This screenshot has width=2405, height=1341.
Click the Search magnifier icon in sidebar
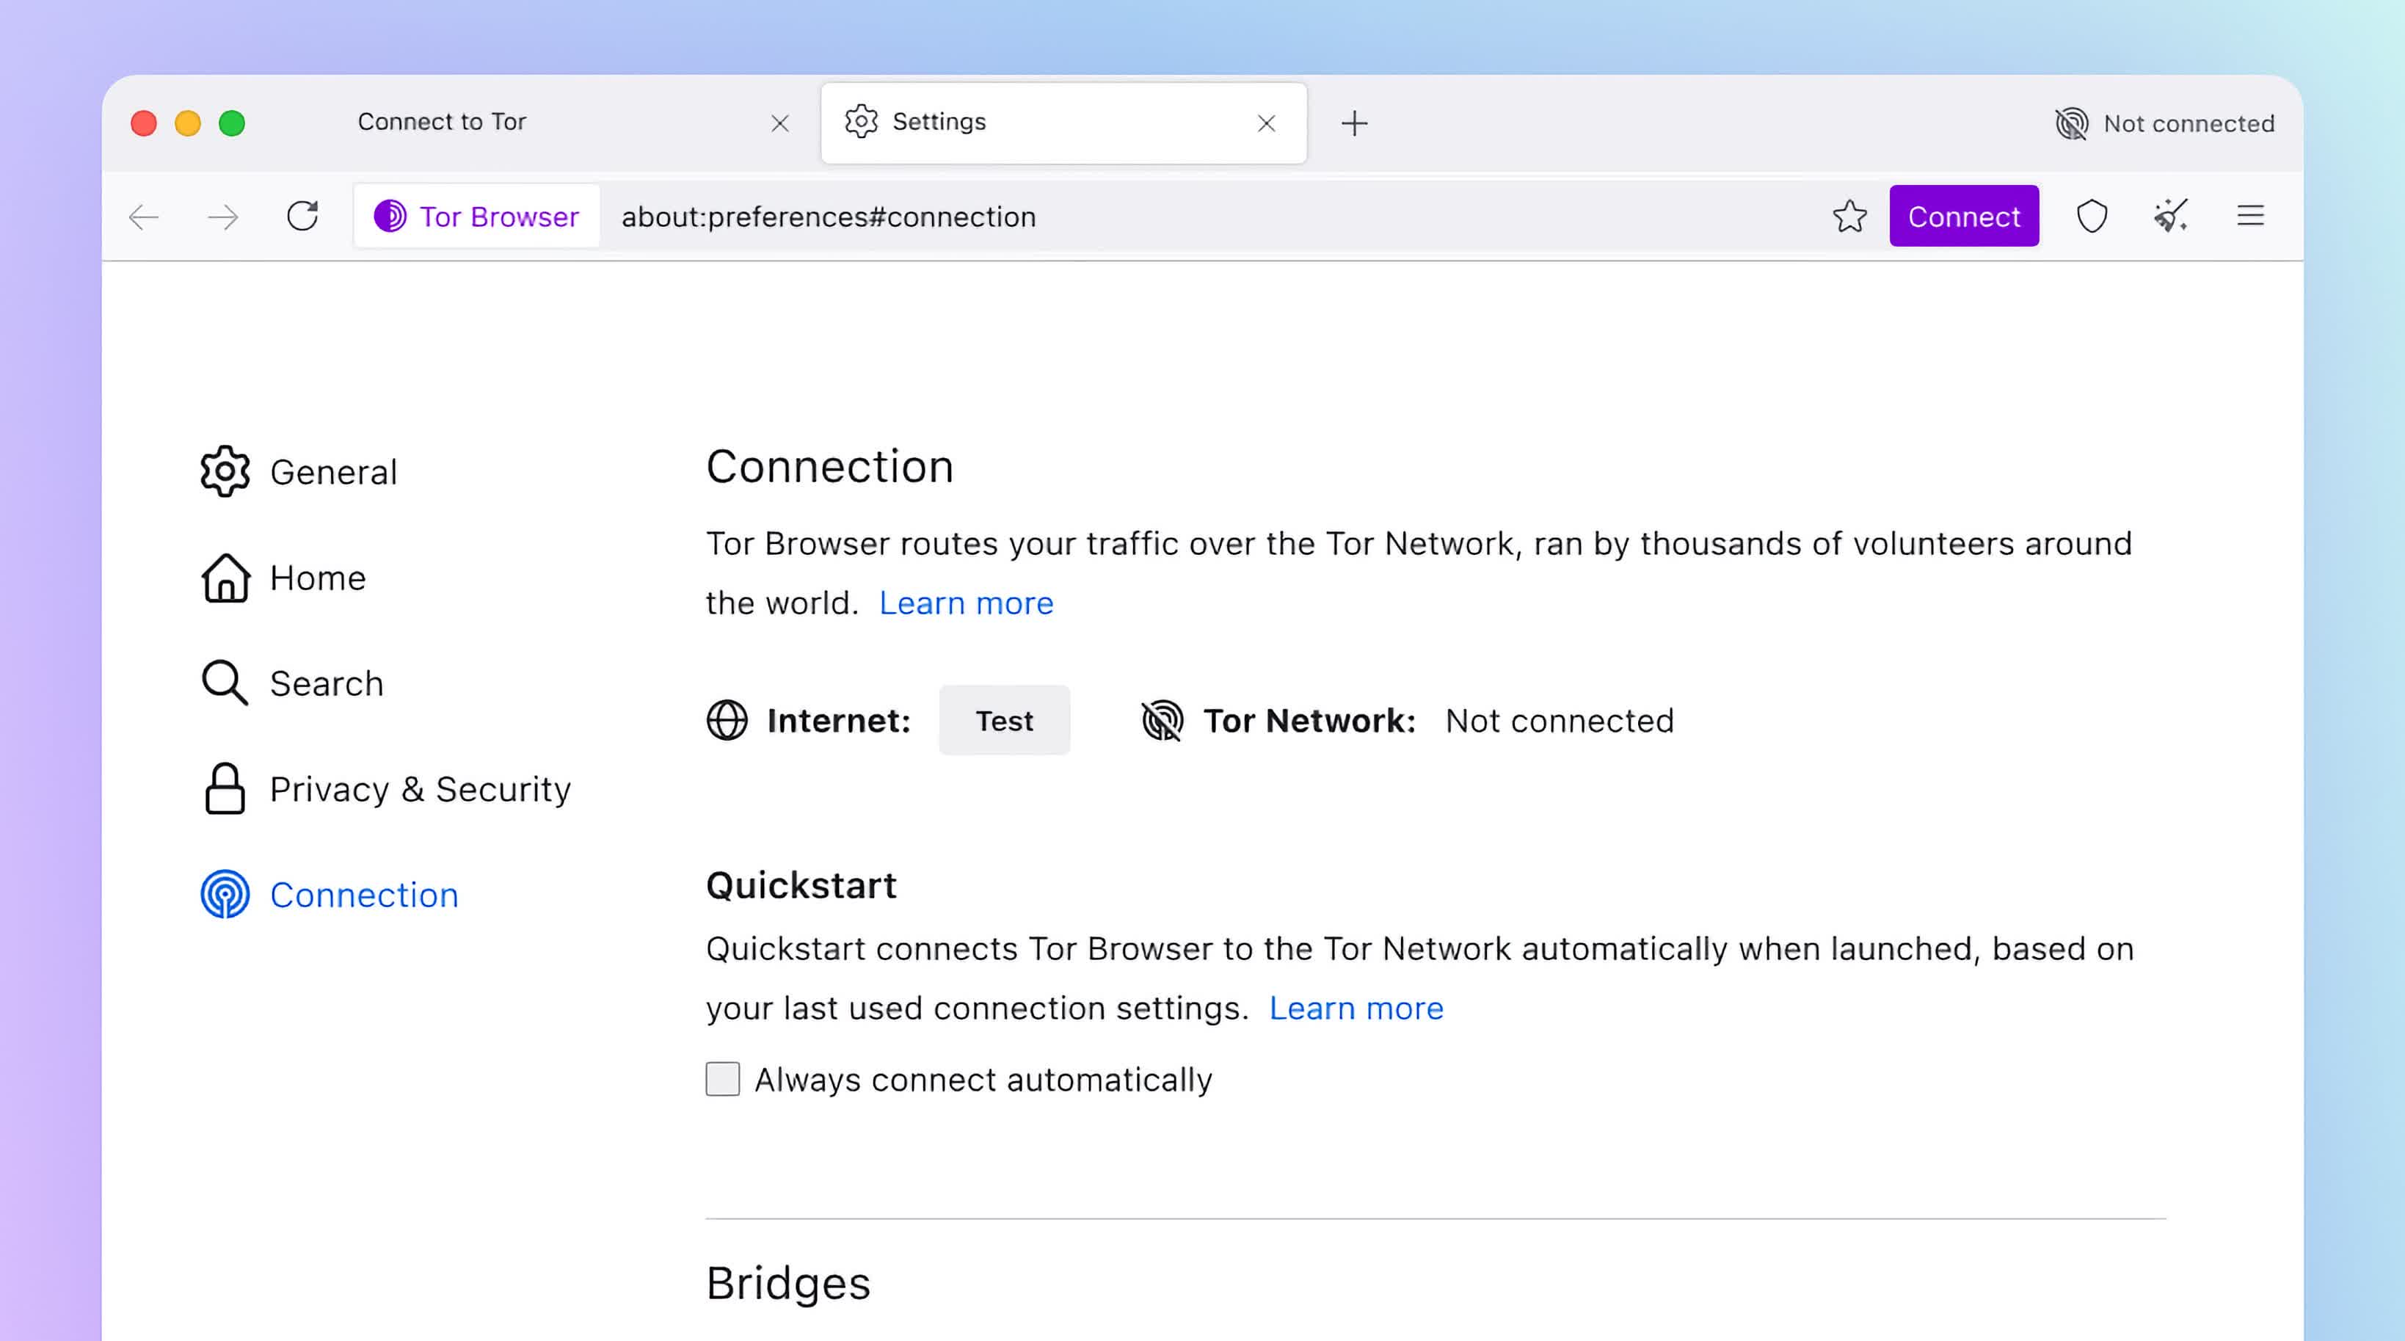225,683
